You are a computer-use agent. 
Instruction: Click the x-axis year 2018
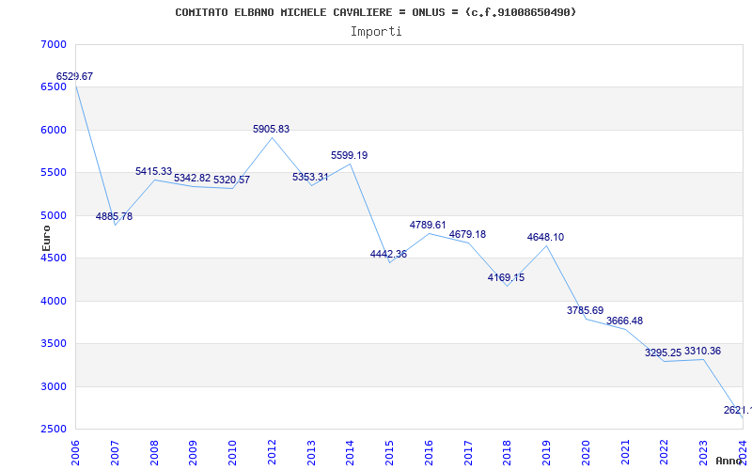508,452
